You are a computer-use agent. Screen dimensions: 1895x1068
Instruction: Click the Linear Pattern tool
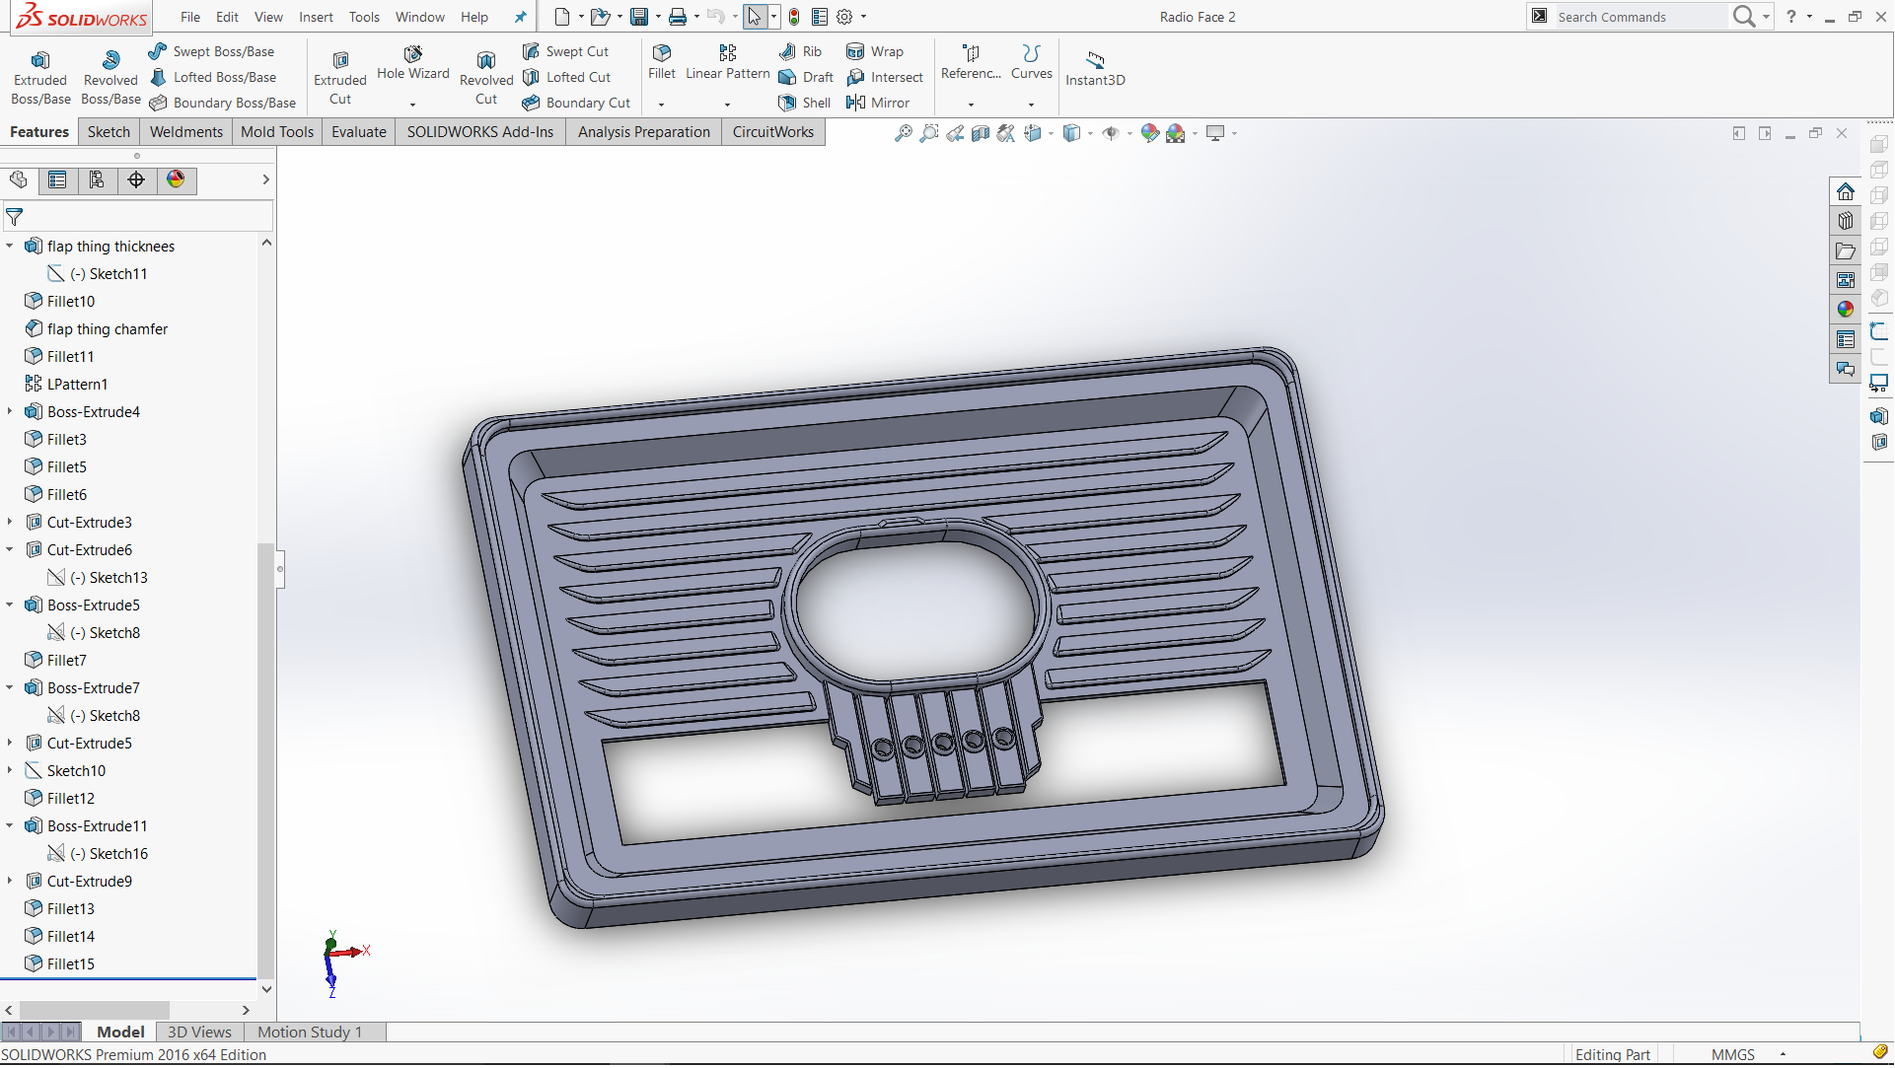tap(728, 62)
